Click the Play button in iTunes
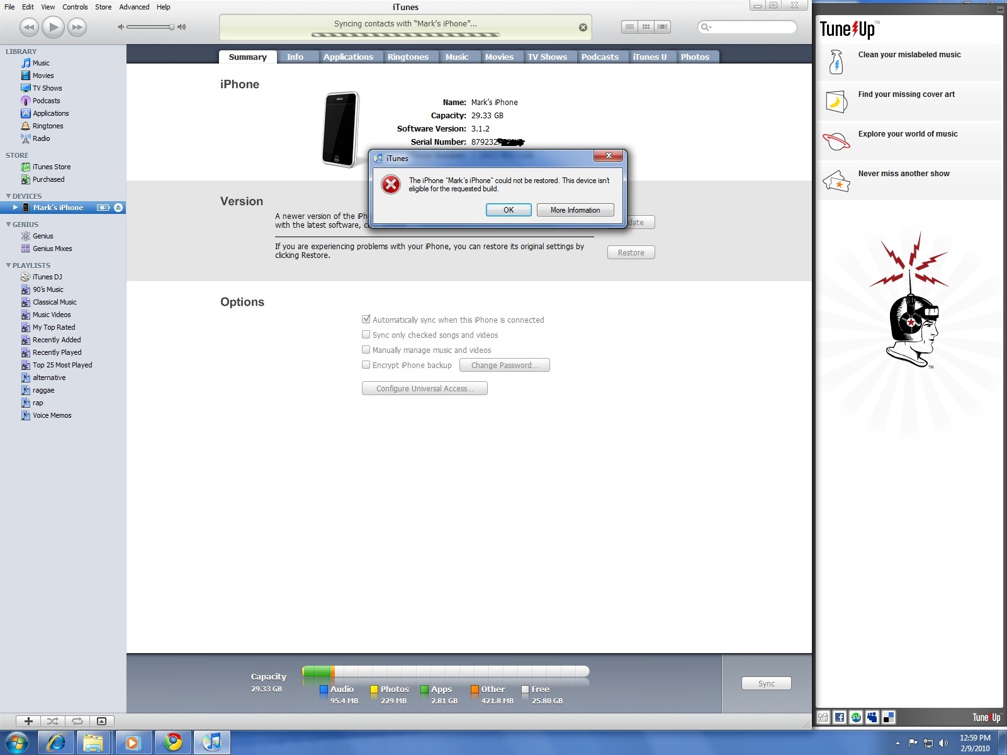Screen dimensions: 1007x755 53,27
